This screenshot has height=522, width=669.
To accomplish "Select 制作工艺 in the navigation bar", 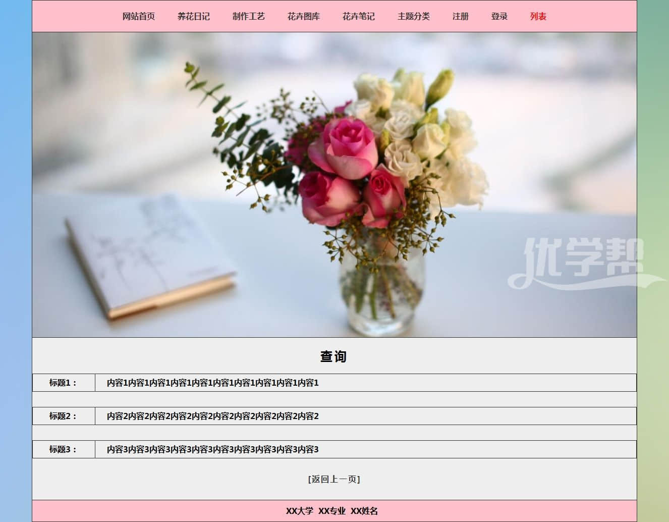I will [x=248, y=17].
